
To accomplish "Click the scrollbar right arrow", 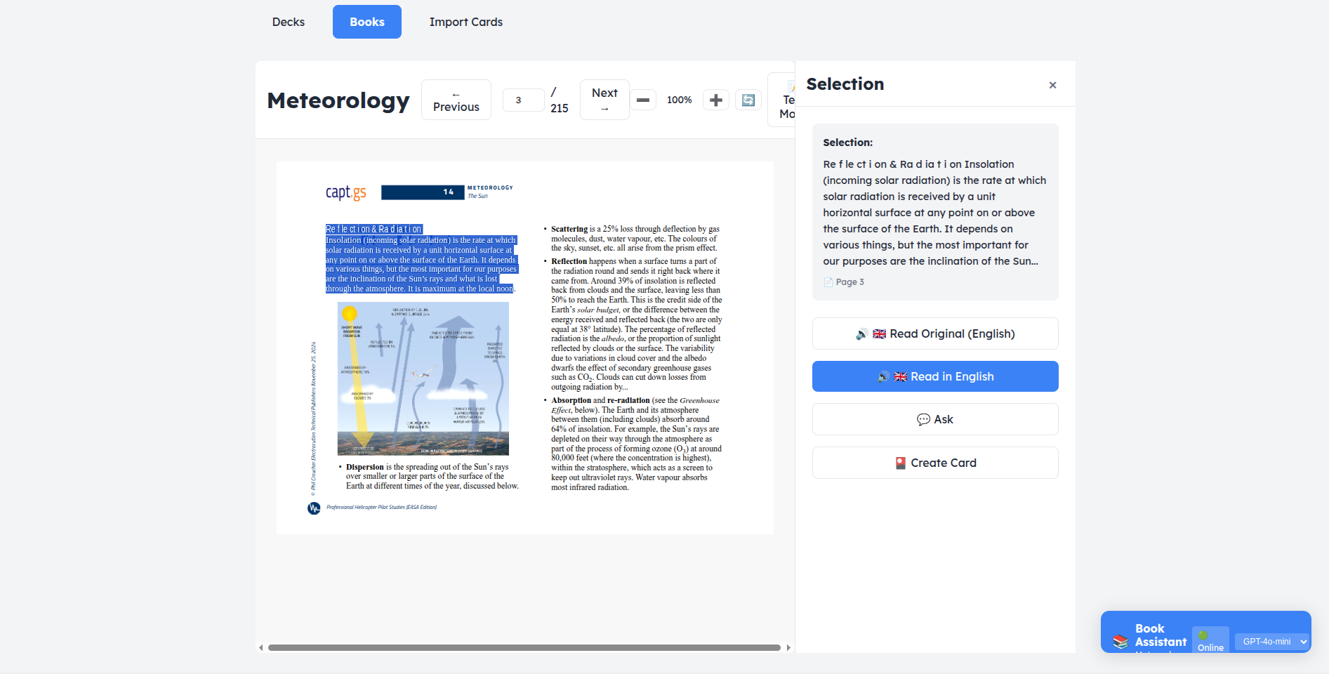I will click(x=788, y=648).
